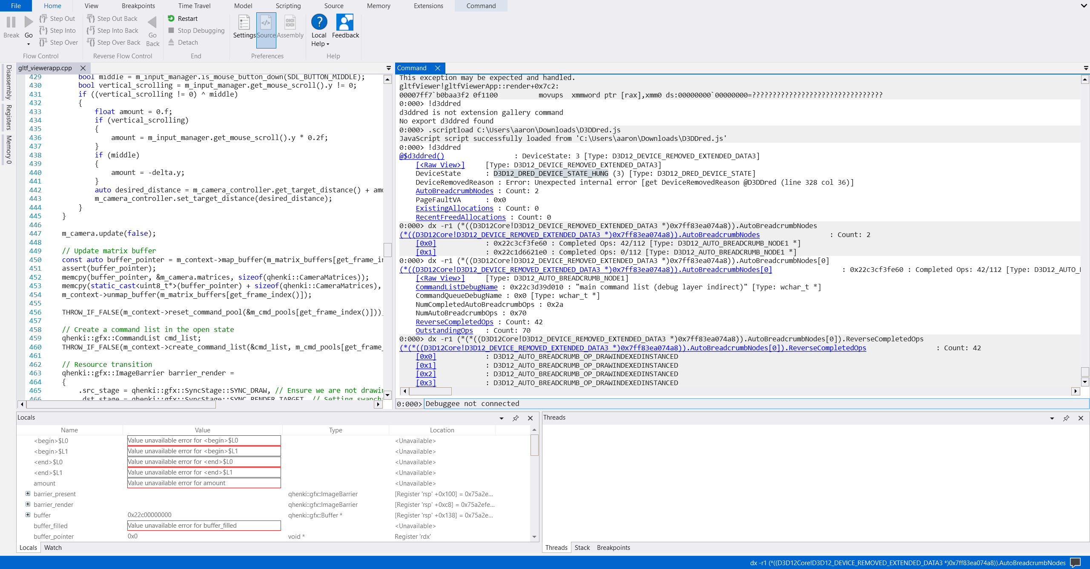The width and height of the screenshot is (1090, 569).
Task: Switch to the Stack tab
Action: (x=582, y=548)
